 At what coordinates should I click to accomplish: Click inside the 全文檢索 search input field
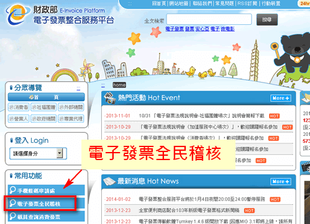click(x=209, y=19)
